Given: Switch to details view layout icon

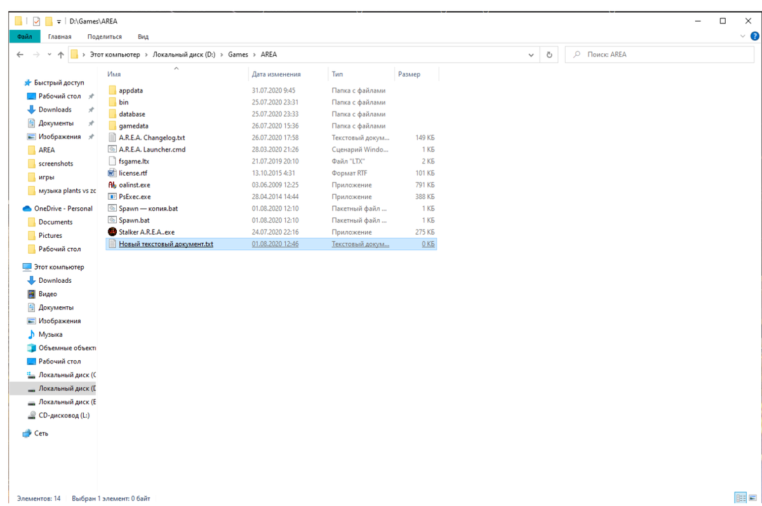Looking at the screenshot, I should (x=740, y=498).
